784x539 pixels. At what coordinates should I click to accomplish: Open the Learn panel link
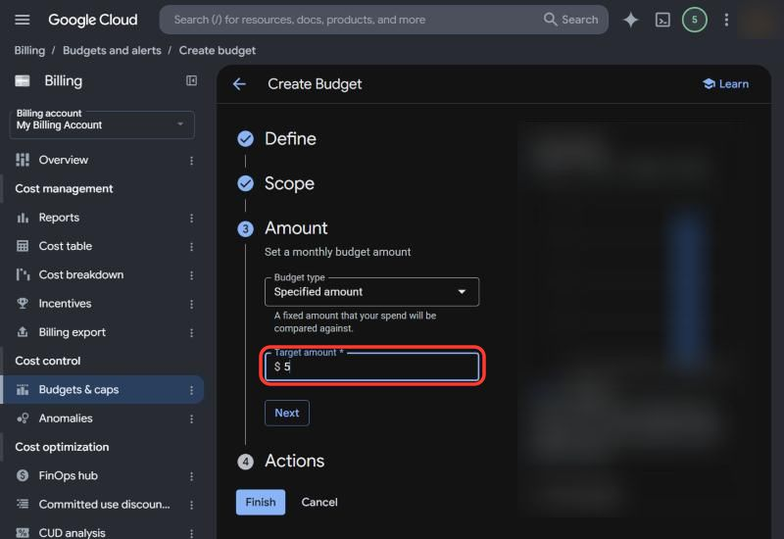coord(725,84)
